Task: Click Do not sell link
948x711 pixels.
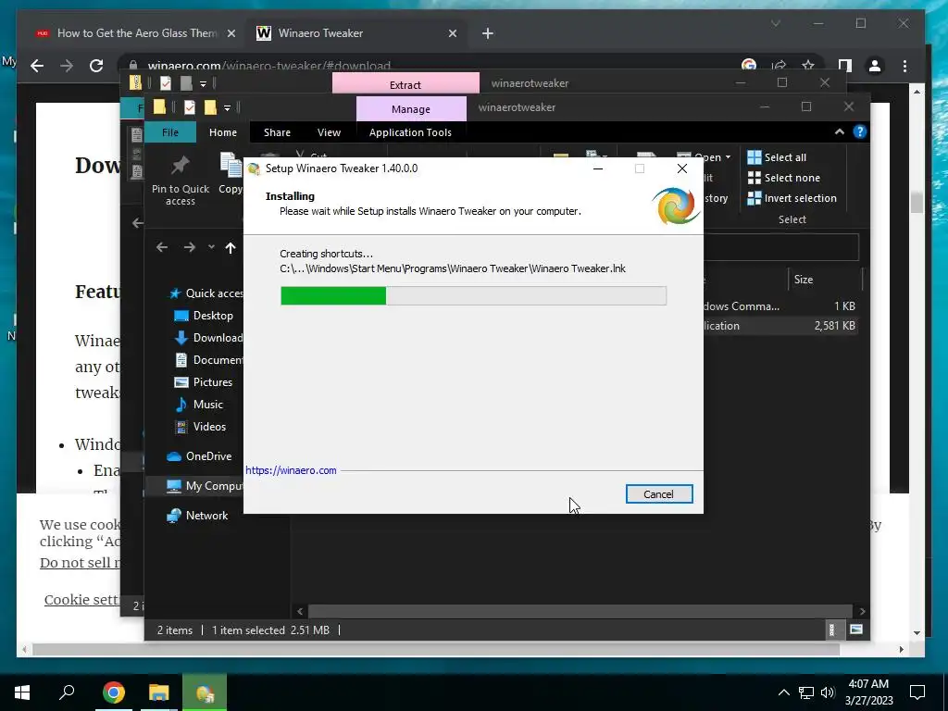Action: pos(80,562)
